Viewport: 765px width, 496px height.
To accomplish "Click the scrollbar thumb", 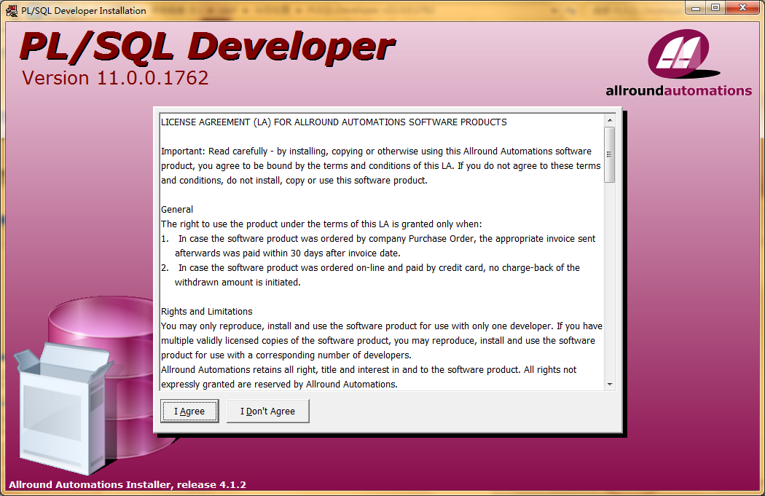I will [609, 153].
